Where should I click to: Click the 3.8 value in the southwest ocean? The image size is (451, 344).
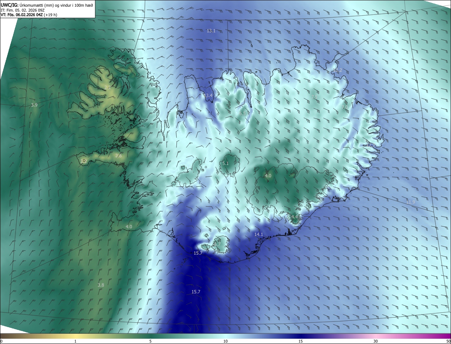point(101,285)
